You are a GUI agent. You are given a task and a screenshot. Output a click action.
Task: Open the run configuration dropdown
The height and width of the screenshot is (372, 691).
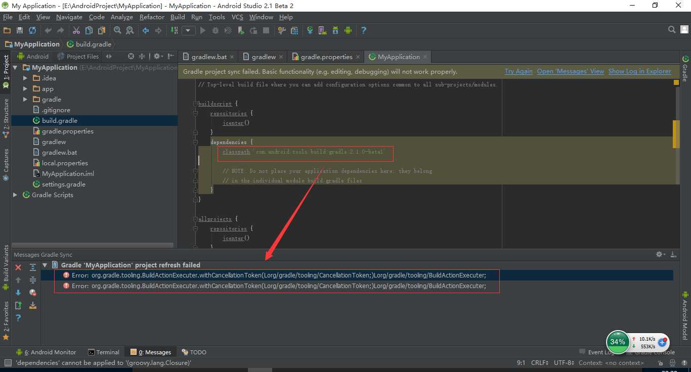click(189, 30)
